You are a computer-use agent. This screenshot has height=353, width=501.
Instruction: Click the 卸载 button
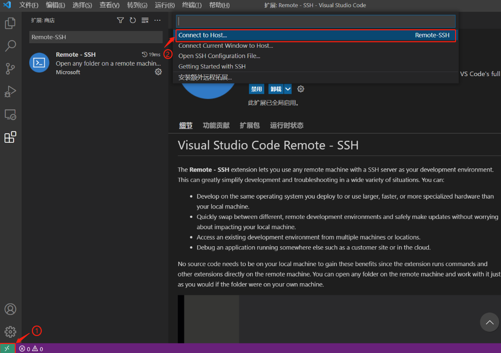tap(276, 89)
